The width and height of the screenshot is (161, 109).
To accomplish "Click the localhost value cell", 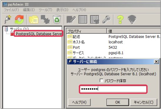I will (116, 42).
